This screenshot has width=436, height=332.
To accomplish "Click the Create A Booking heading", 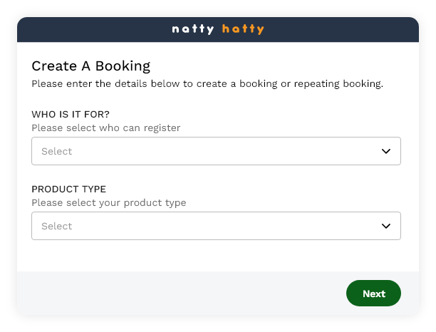I will 90,66.
